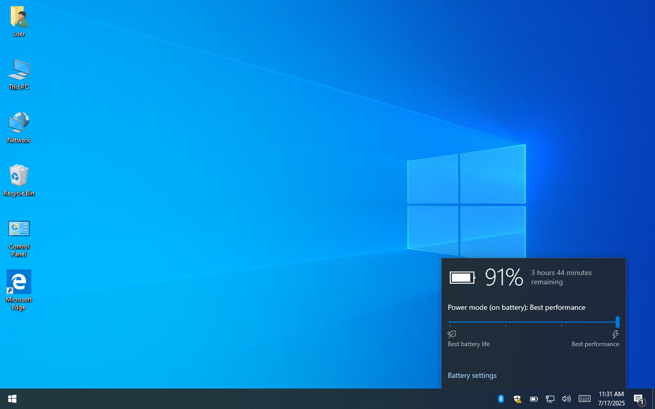Viewport: 655px width, 409px height.
Task: Click the volume speaker tray icon
Action: click(x=566, y=399)
